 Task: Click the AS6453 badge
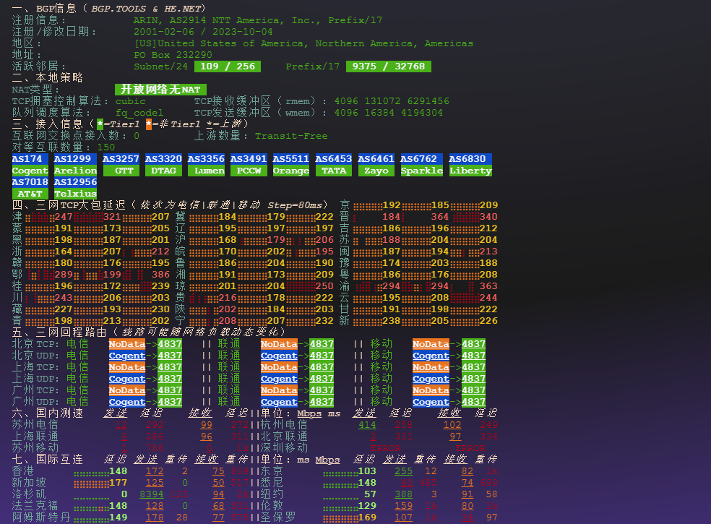pyautogui.click(x=334, y=159)
